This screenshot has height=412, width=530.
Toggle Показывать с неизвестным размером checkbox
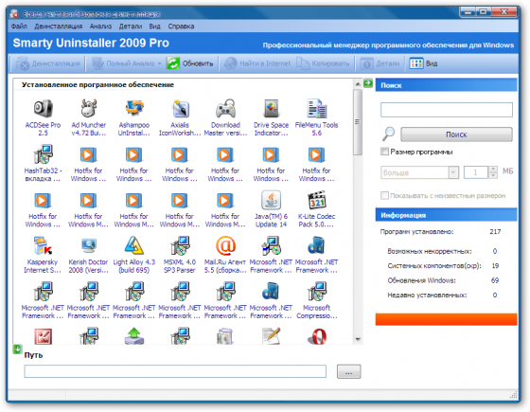click(384, 195)
